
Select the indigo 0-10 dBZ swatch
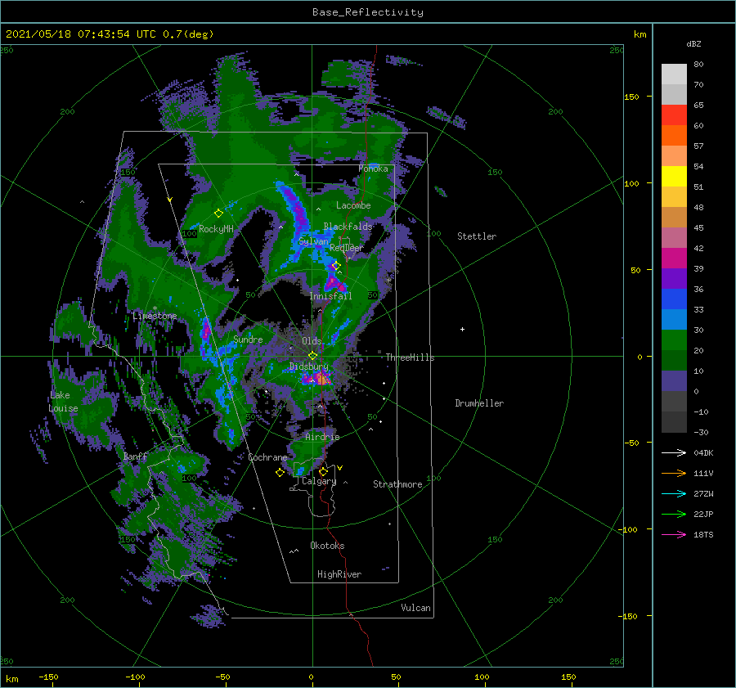(x=674, y=381)
